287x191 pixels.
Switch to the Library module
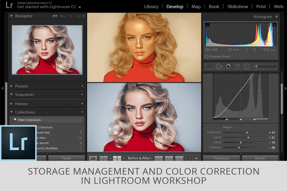[151, 6]
